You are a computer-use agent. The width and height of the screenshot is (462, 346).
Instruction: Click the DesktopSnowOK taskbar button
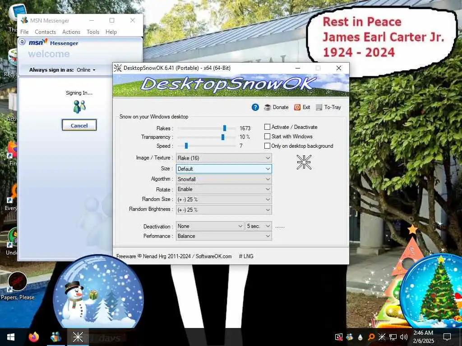(78, 337)
